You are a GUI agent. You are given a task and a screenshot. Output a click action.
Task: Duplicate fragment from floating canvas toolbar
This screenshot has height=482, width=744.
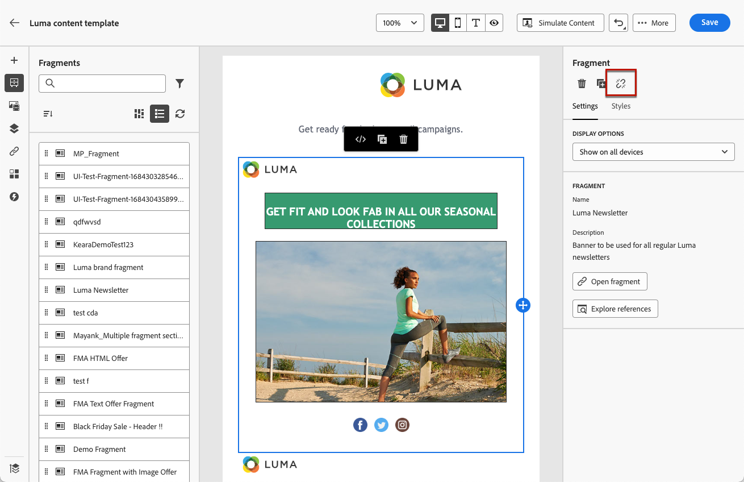click(382, 139)
